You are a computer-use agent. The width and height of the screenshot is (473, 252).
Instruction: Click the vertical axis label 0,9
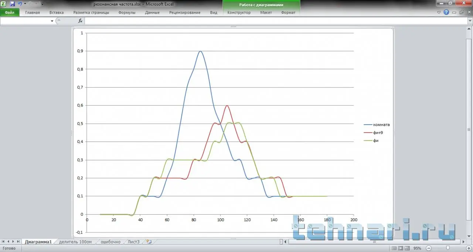coord(80,51)
